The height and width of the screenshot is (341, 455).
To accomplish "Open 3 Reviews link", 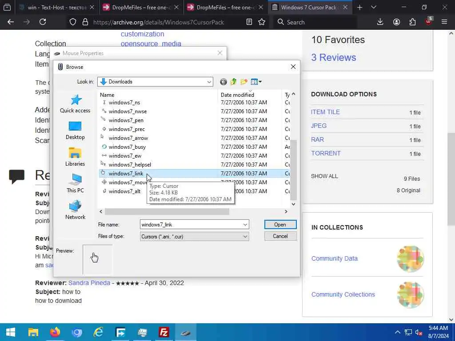I will 334,57.
